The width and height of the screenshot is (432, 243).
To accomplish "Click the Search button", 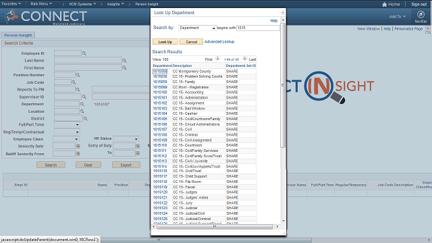I will click(51, 165).
